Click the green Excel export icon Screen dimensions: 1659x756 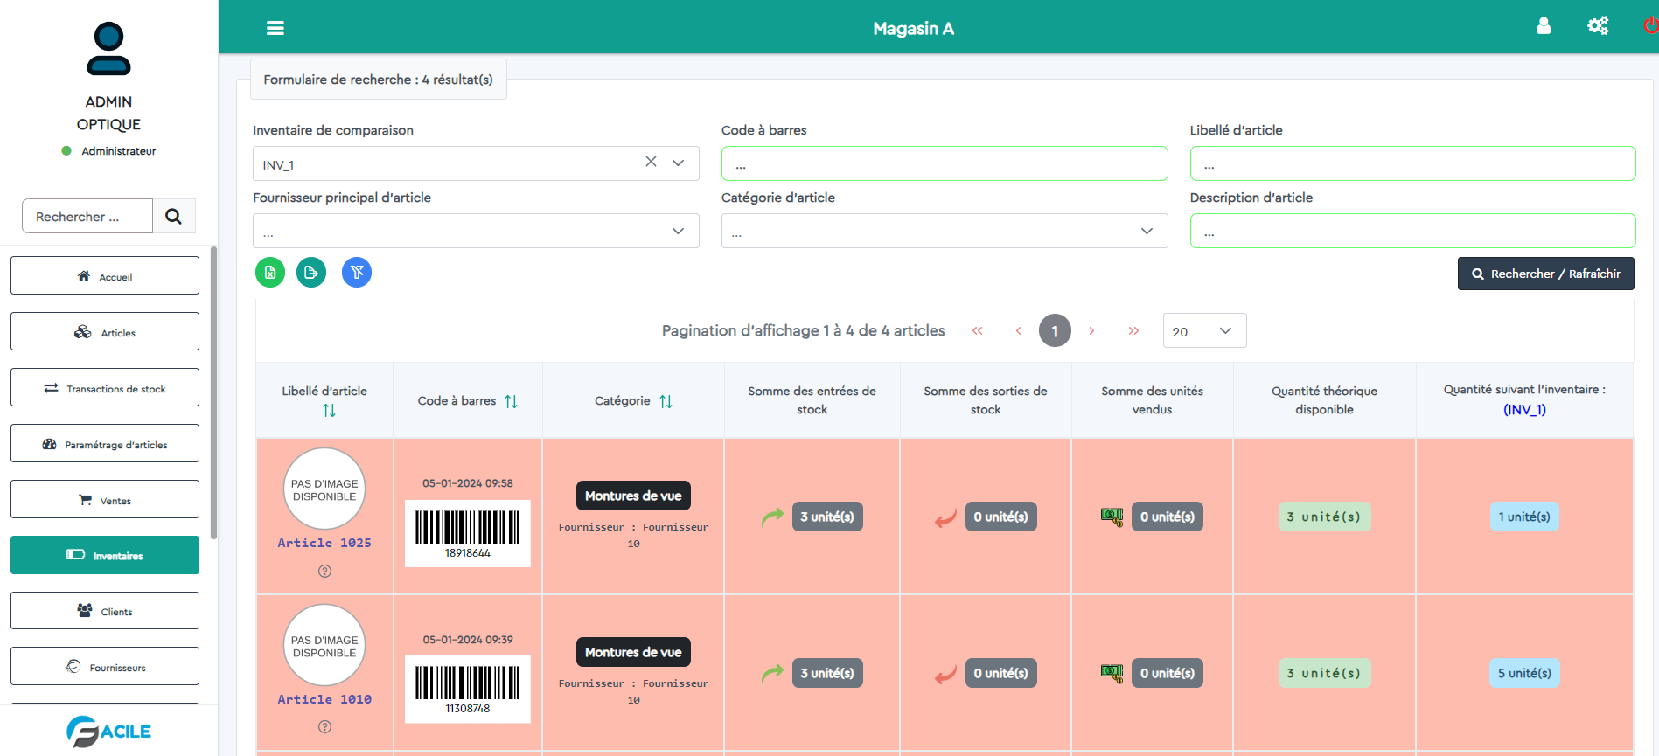tap(270, 273)
